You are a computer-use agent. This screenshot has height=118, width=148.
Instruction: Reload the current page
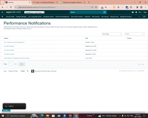pyautogui.click(x=11, y=7)
